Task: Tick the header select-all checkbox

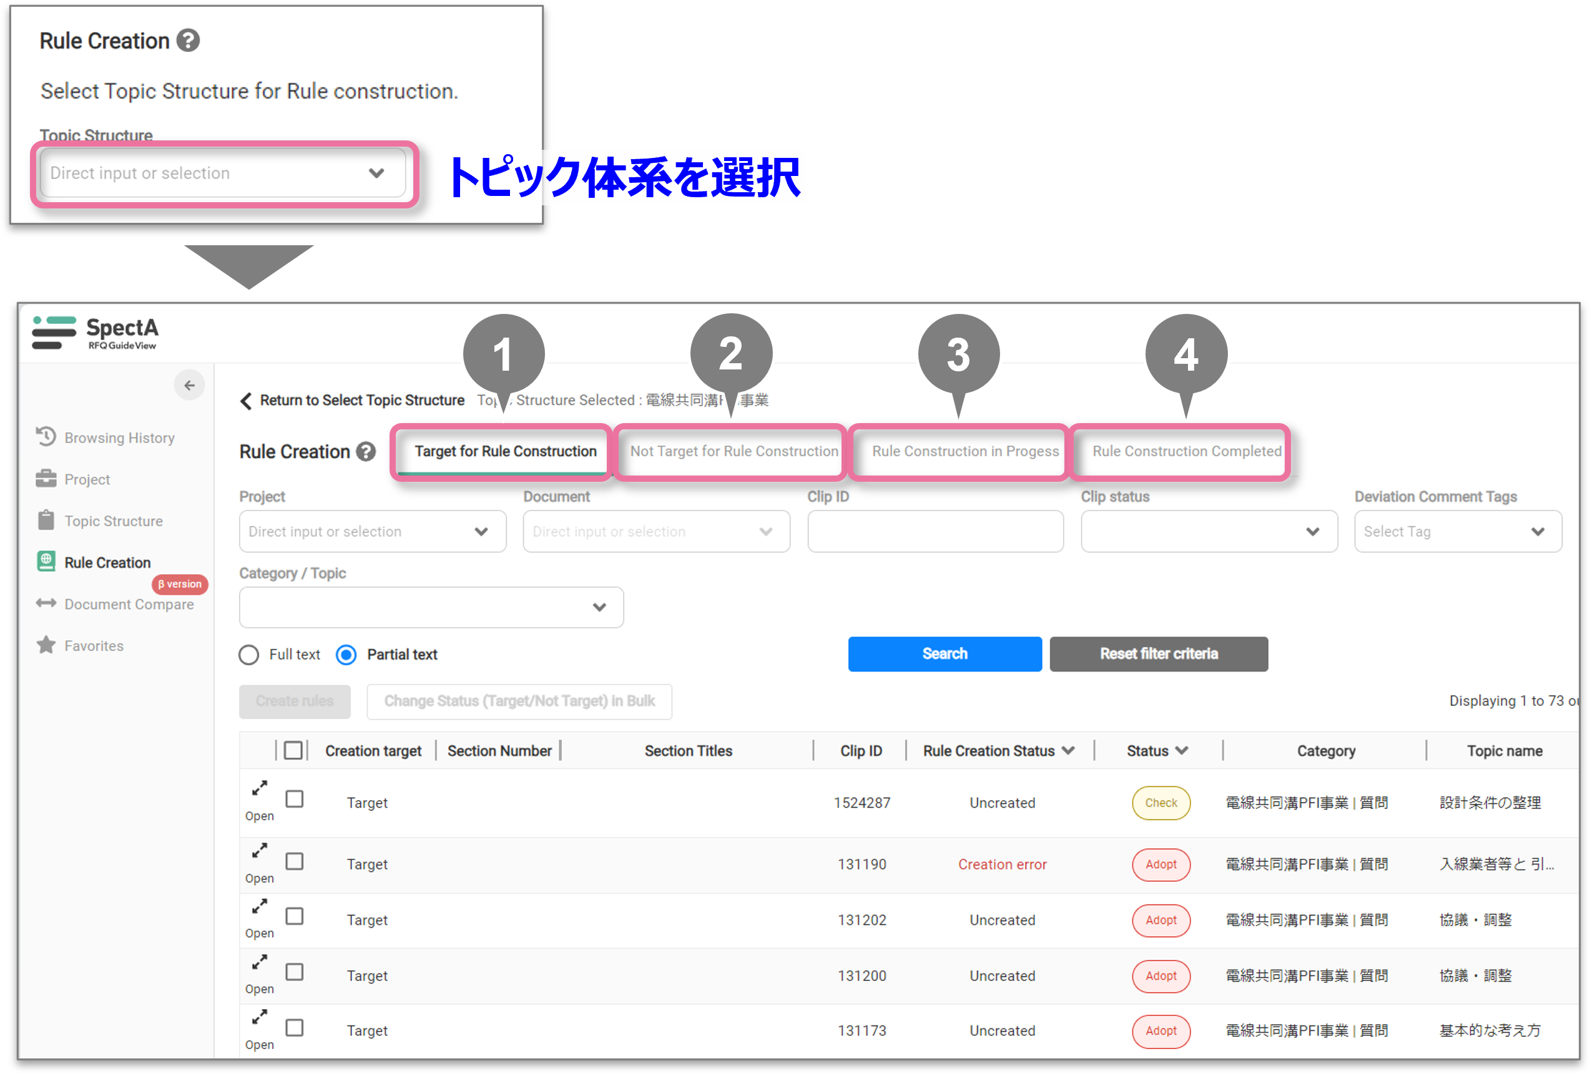Action: (293, 751)
